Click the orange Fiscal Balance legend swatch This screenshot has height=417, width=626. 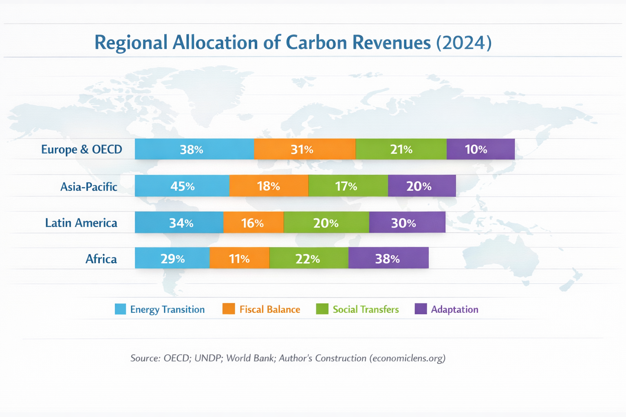(228, 309)
